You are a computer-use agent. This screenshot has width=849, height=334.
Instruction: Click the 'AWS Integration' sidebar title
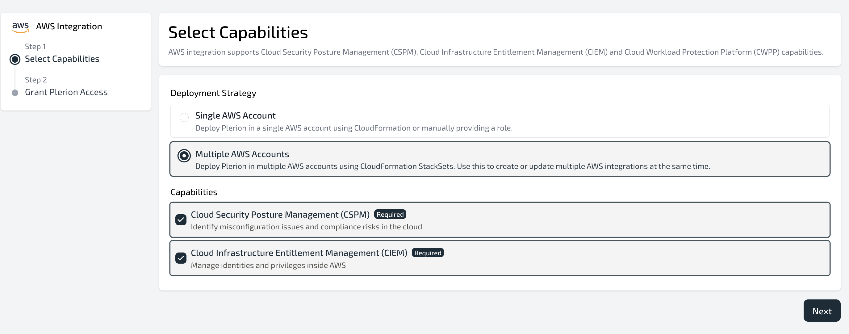(x=69, y=26)
